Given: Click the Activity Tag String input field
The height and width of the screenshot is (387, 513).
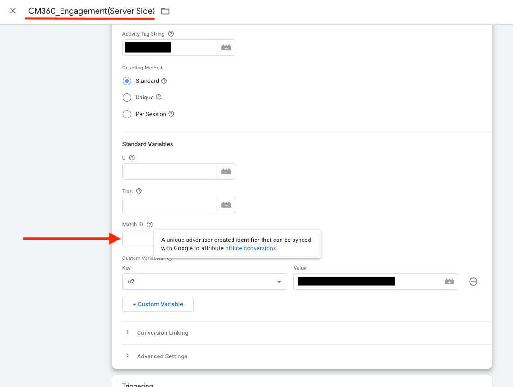Looking at the screenshot, I should click(170, 48).
